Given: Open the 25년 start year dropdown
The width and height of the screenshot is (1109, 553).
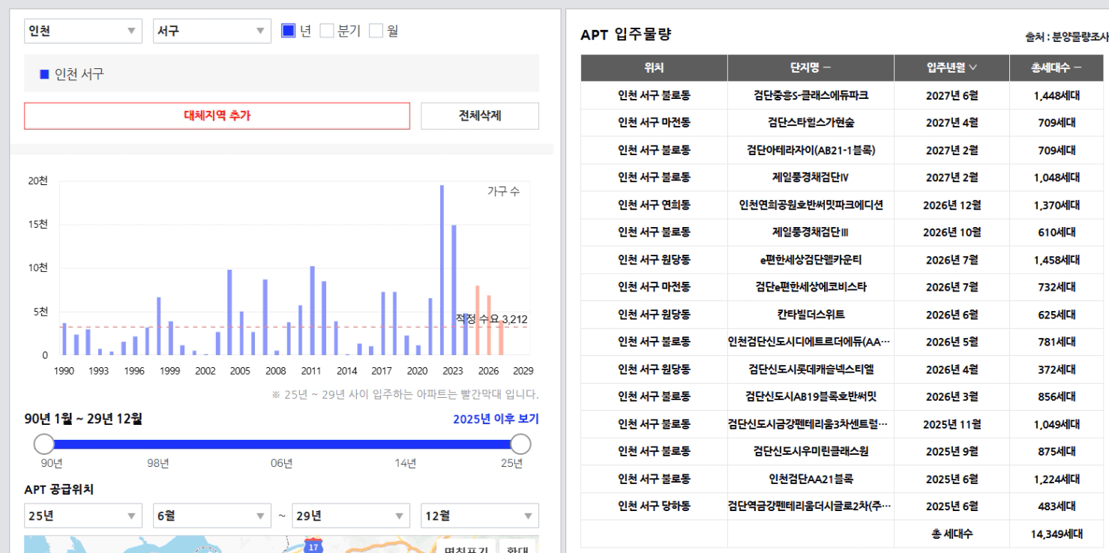Looking at the screenshot, I should [x=82, y=516].
